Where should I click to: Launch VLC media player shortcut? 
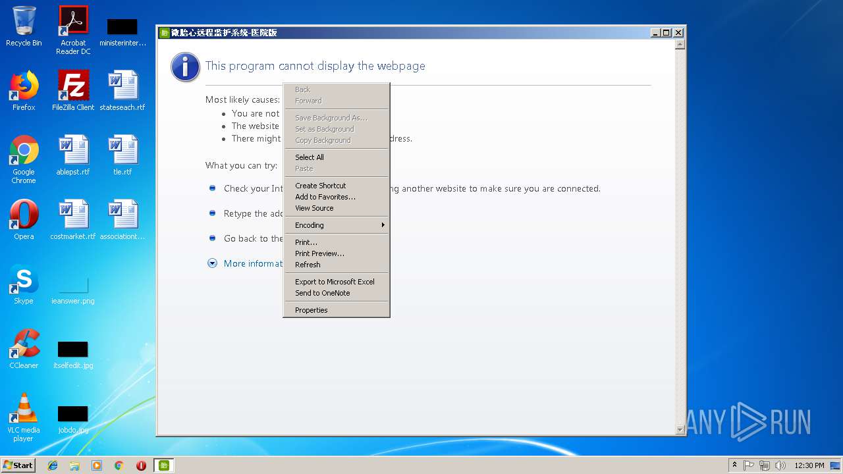[24, 417]
